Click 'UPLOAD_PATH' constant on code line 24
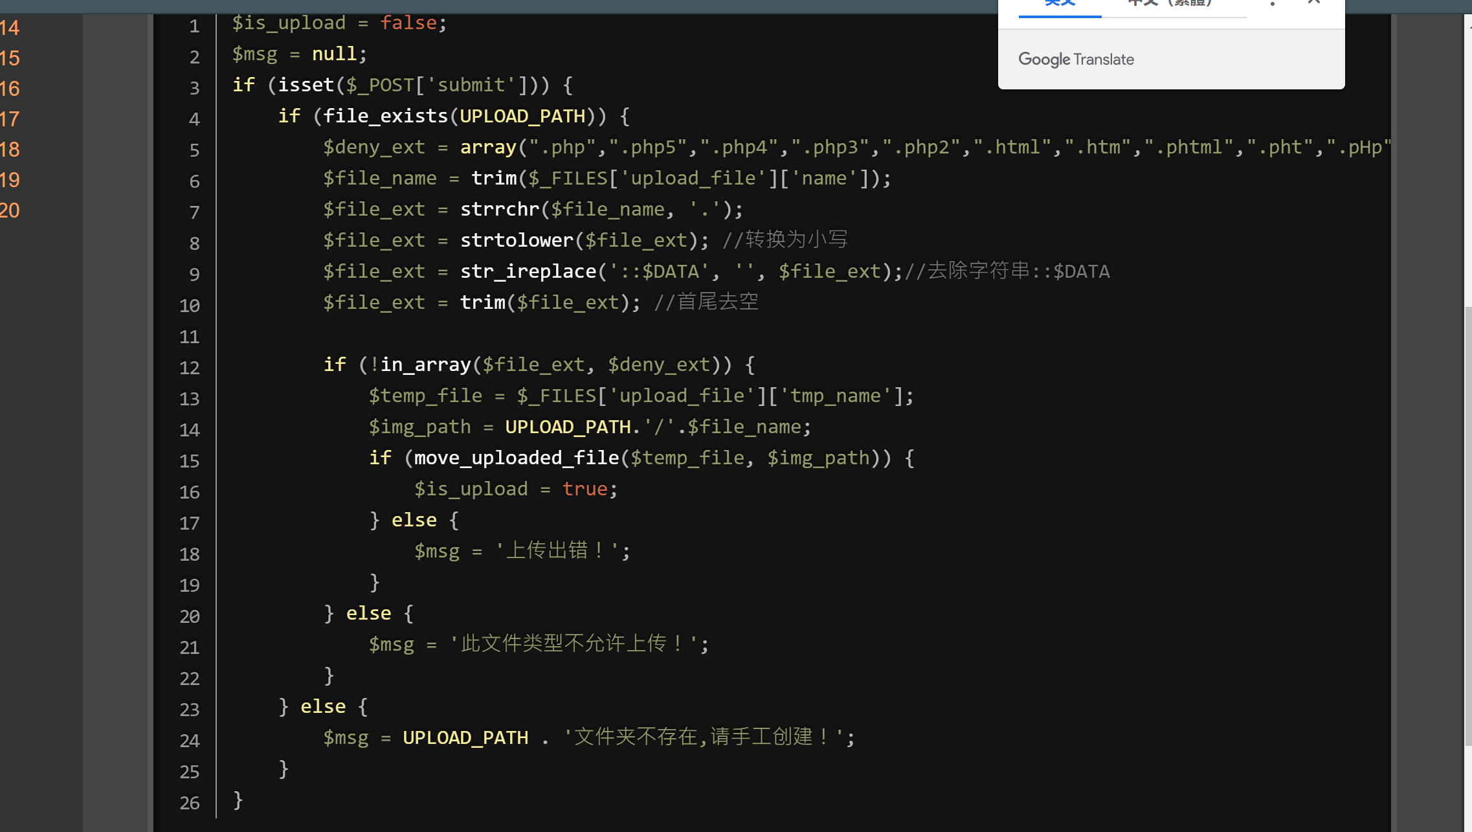Screen dimensions: 1472x832 point(465,738)
